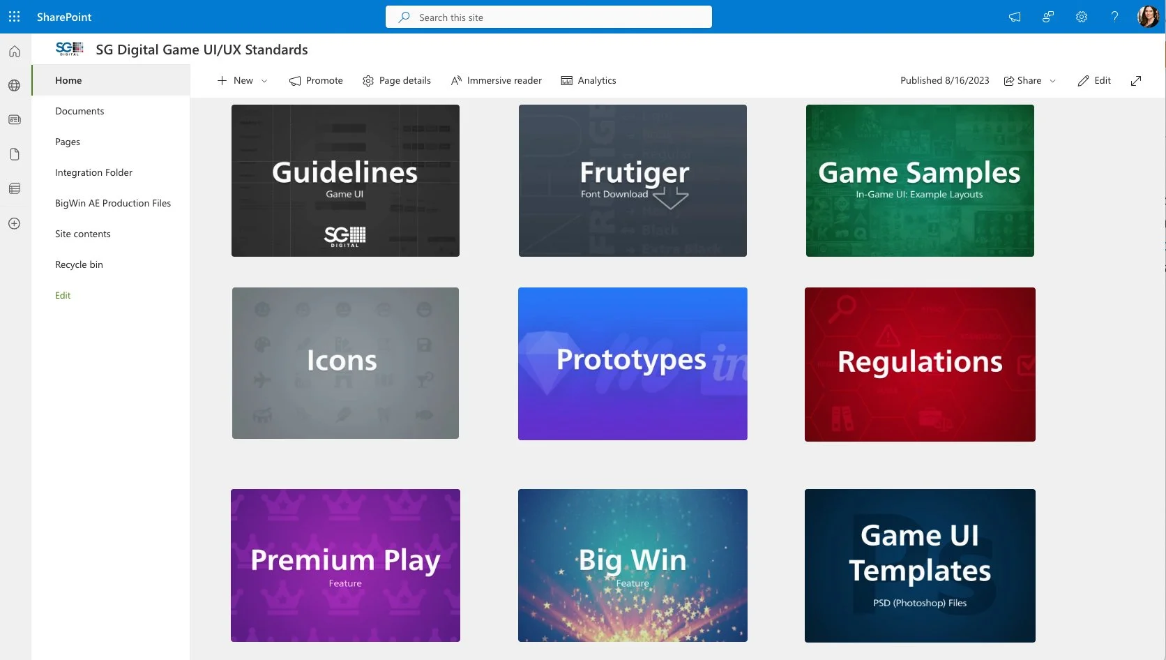Open the New dropdown chevron
1166x660 pixels.
click(264, 81)
